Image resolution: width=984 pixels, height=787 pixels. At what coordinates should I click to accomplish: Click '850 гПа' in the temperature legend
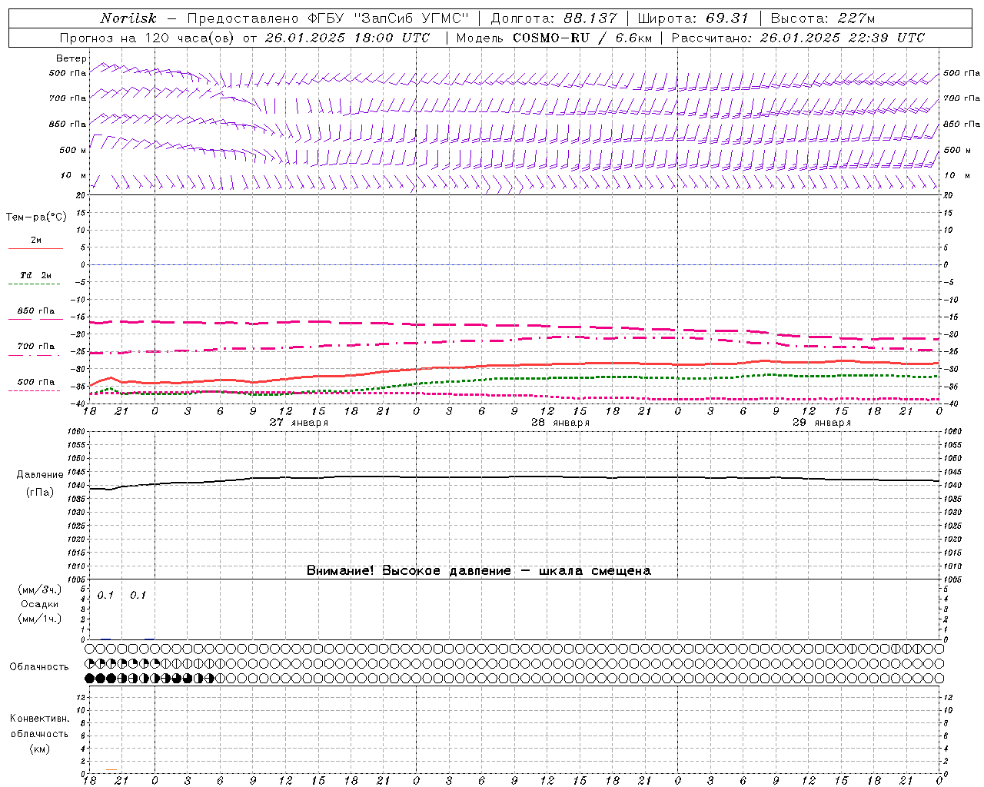coord(36,311)
